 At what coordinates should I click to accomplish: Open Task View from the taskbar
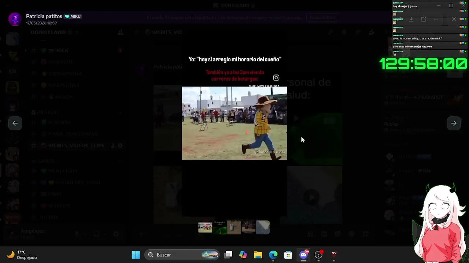228,255
